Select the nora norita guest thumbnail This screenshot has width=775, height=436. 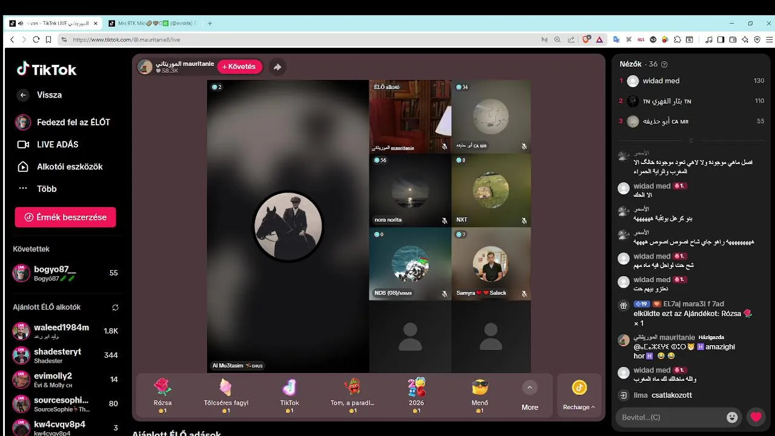click(x=411, y=190)
